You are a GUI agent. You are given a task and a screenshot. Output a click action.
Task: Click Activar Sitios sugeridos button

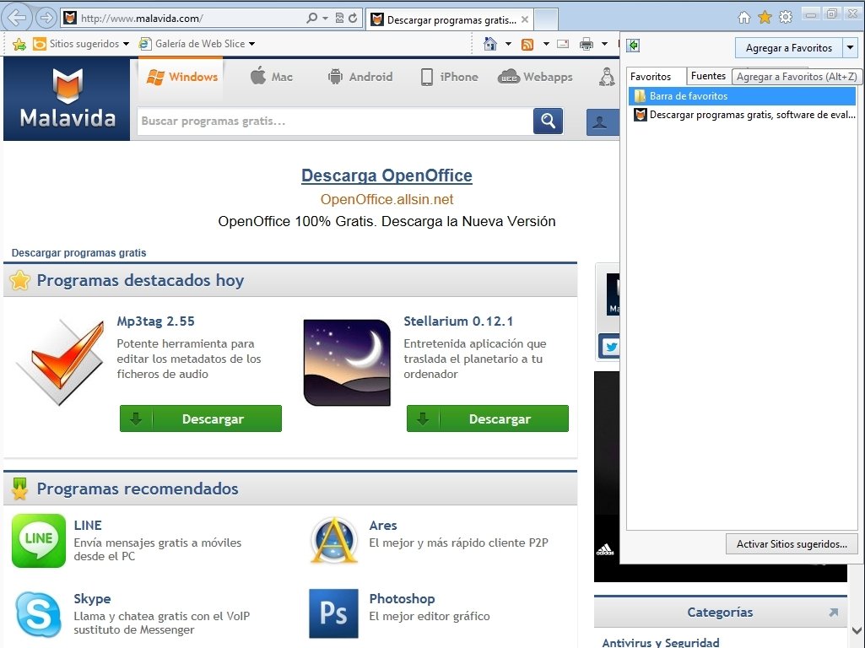tap(792, 543)
